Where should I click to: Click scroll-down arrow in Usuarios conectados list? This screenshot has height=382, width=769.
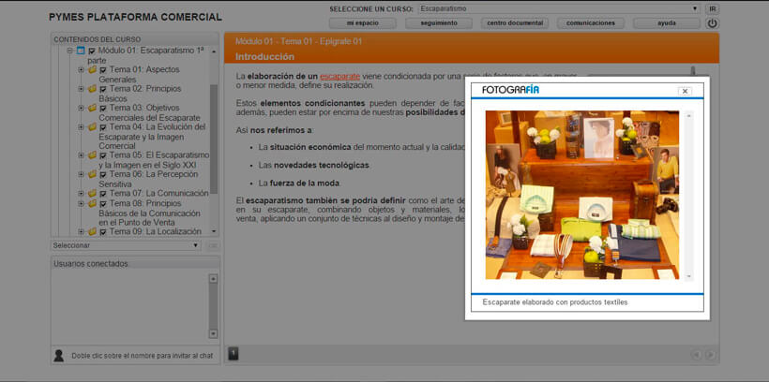tap(213, 333)
